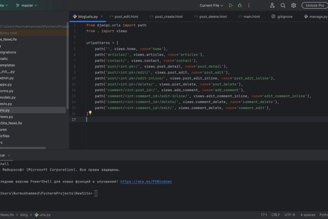Open the Current File run configuration dropdown
The width and height of the screenshot is (328, 219).
(x=212, y=5)
